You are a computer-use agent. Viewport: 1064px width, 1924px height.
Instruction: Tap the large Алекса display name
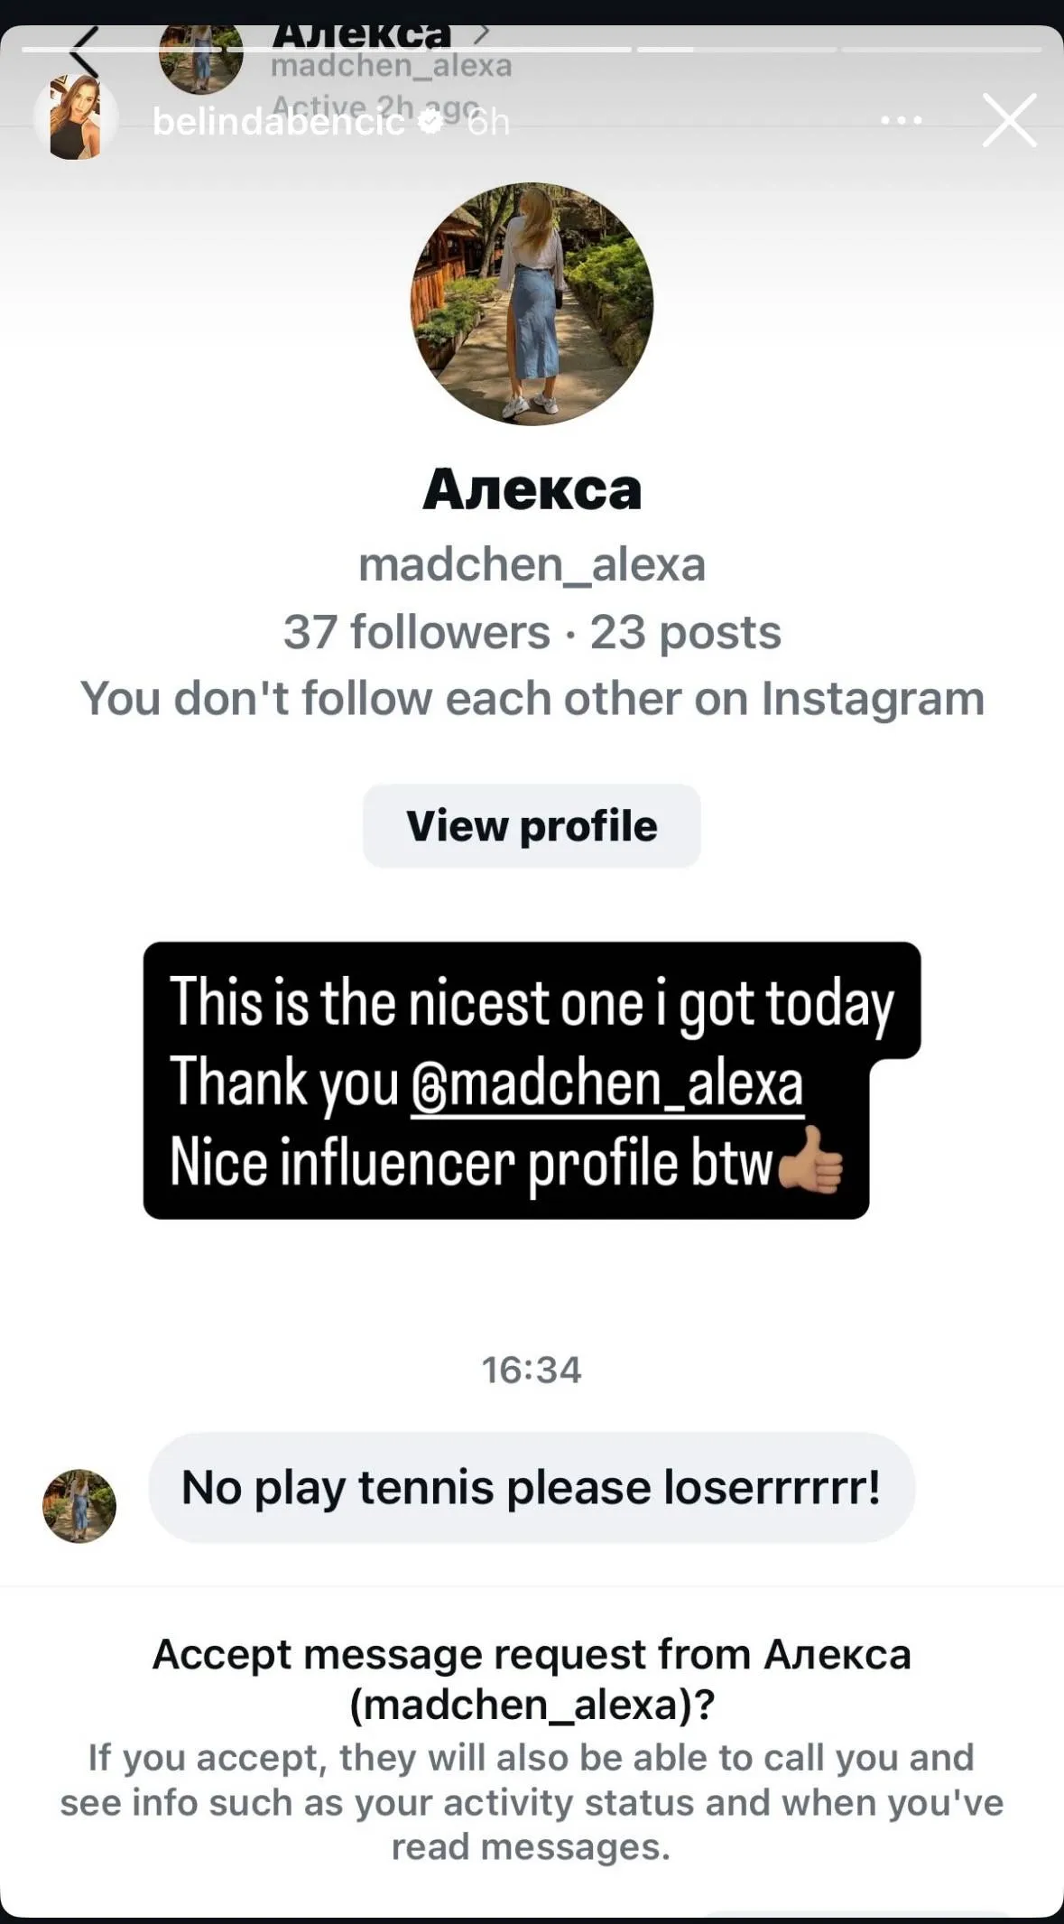coord(532,489)
